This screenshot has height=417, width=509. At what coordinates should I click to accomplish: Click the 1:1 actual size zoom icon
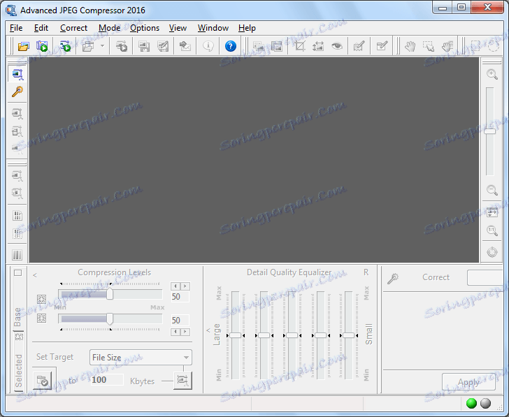[492, 231]
